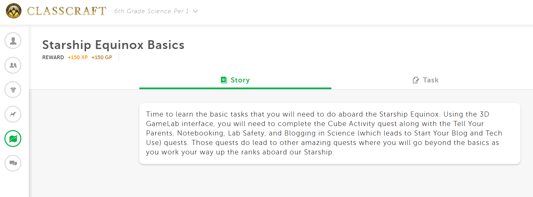Click the REWARD label
The height and width of the screenshot is (197, 533).
pyautogui.click(x=53, y=57)
